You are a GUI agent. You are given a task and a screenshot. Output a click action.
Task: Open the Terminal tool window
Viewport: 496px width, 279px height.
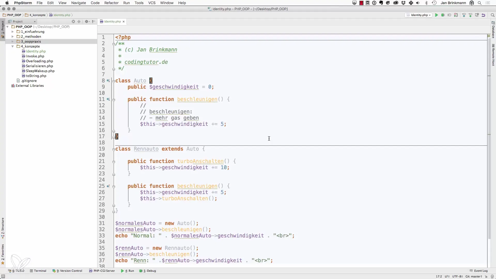(x=38, y=271)
